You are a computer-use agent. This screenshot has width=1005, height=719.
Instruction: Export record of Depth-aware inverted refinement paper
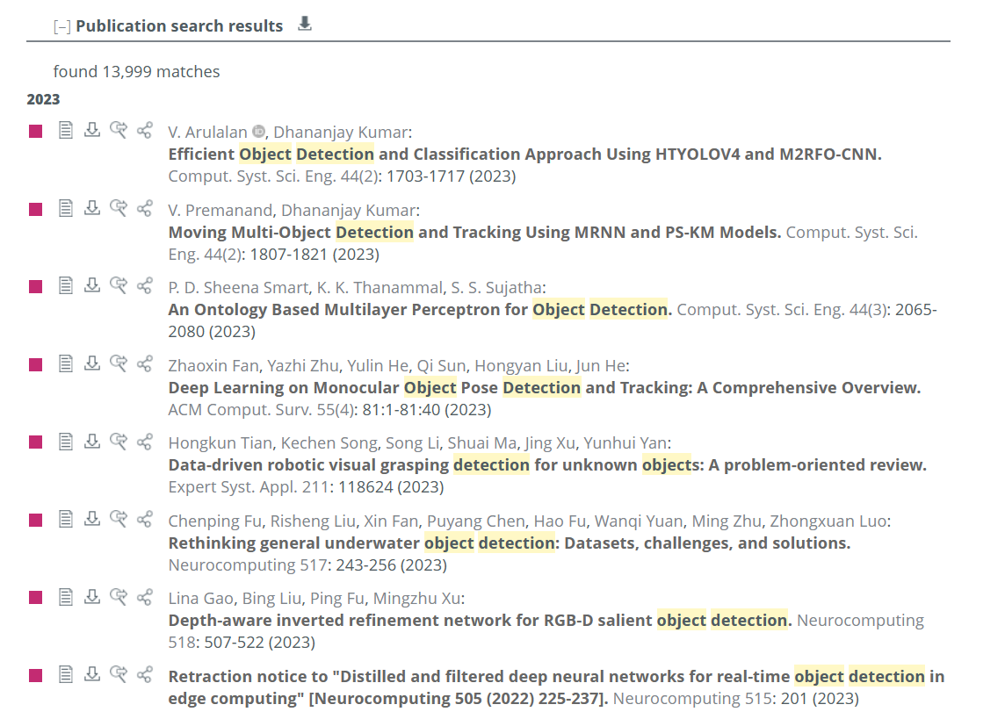pos(92,597)
